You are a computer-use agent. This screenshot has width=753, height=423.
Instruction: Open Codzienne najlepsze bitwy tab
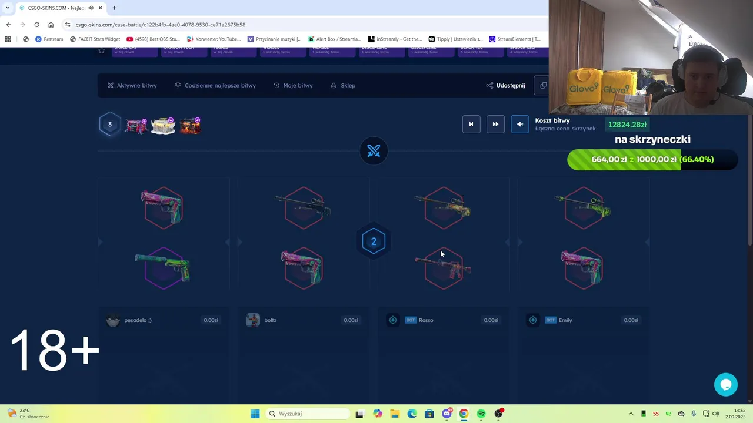click(215, 85)
